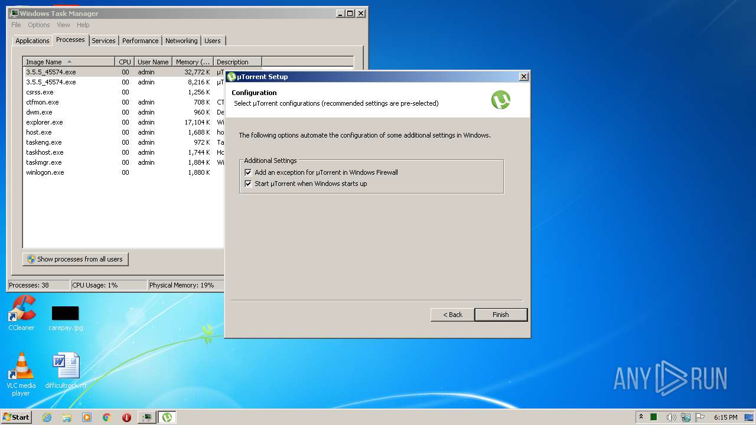Toggle Windows Firewall exception checkbox
The height and width of the screenshot is (425, 756).
pyautogui.click(x=248, y=172)
